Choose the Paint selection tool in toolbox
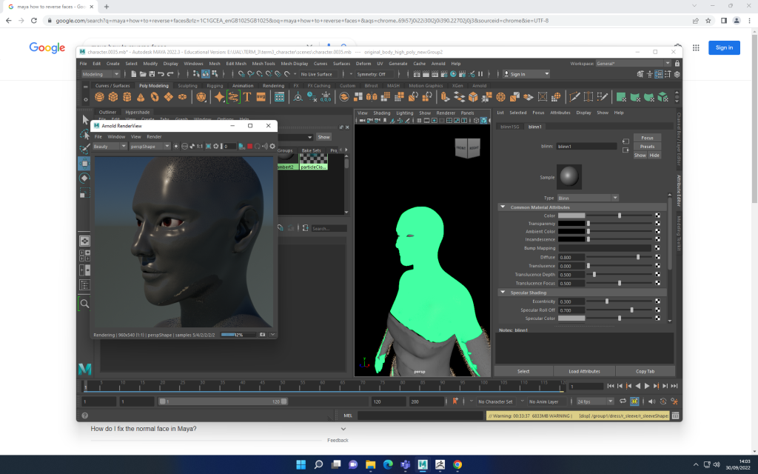The image size is (758, 474). click(85, 148)
